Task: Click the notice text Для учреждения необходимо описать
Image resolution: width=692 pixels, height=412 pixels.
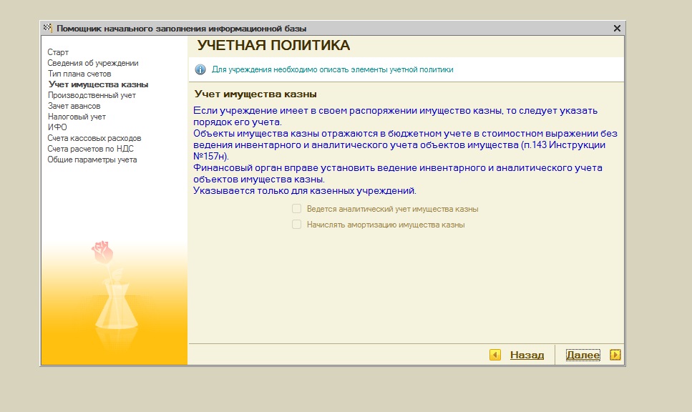Action: tap(332, 69)
